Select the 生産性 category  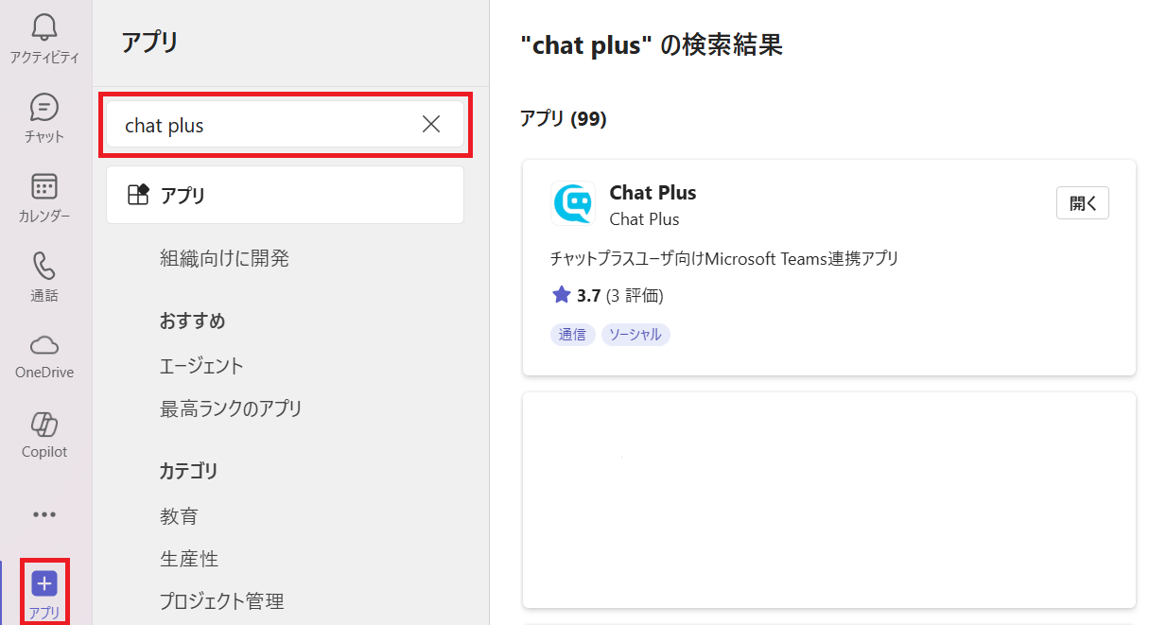[189, 559]
